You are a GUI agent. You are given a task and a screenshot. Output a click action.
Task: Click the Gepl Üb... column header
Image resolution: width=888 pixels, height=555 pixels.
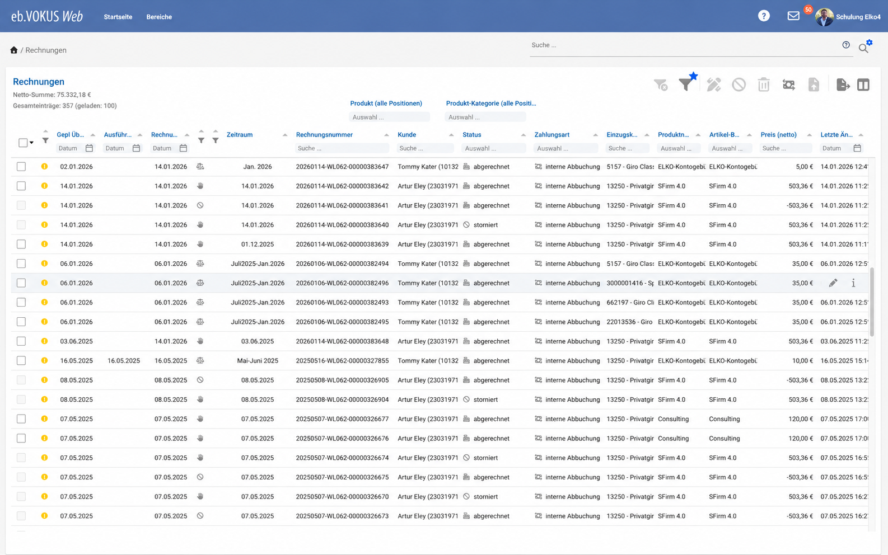(71, 135)
